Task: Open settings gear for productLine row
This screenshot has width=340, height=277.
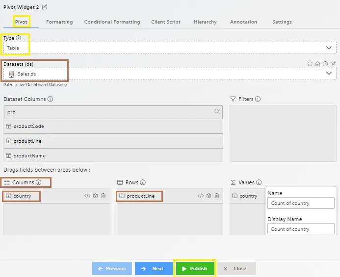Action: click(x=209, y=196)
